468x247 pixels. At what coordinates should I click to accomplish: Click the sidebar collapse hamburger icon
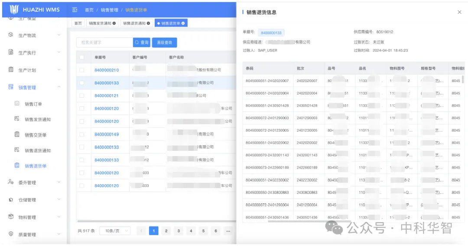click(x=75, y=10)
